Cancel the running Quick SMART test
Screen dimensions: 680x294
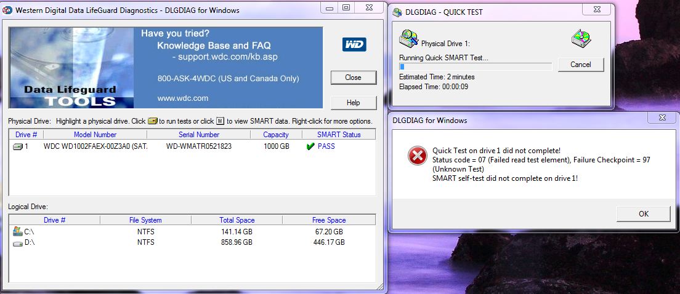(581, 65)
